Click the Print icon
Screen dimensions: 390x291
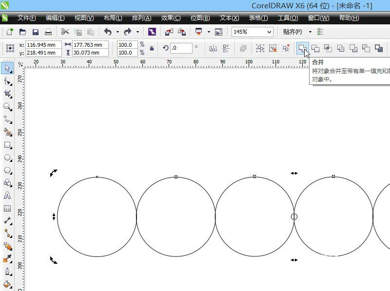tap(48, 32)
